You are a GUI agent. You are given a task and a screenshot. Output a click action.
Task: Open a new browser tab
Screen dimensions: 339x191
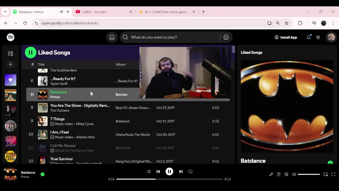pos(203,12)
